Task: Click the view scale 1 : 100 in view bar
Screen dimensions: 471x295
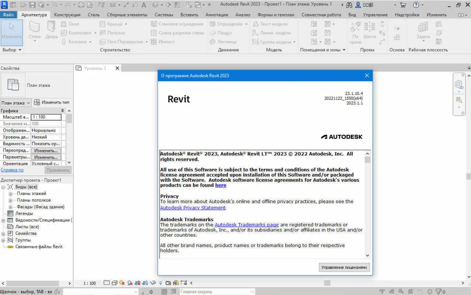Action: (90, 282)
